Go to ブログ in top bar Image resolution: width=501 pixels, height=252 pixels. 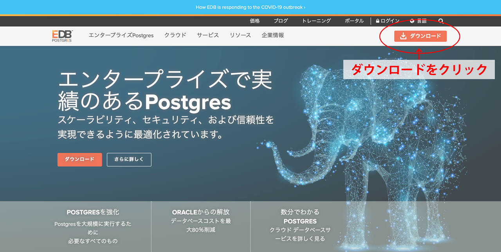[281, 21]
